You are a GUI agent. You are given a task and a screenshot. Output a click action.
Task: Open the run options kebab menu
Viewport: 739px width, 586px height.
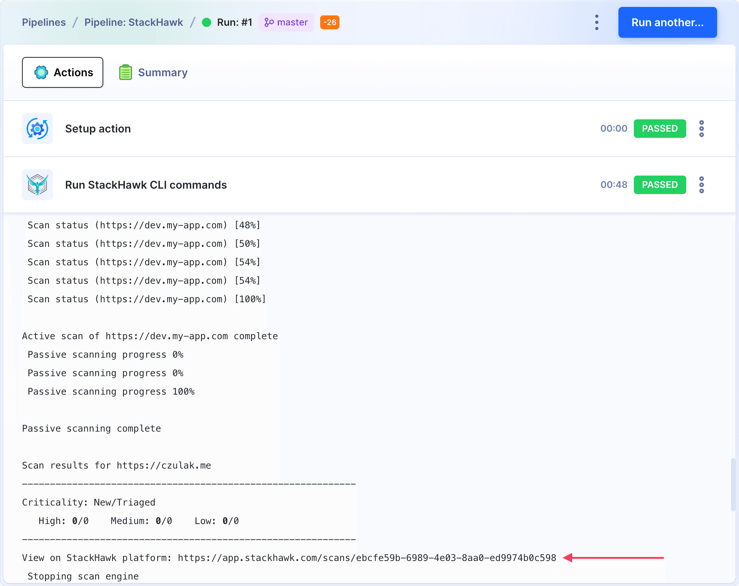pyautogui.click(x=597, y=22)
